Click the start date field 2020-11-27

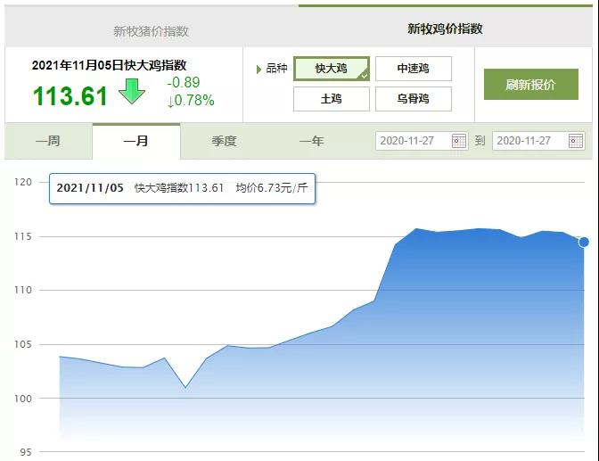click(x=422, y=141)
